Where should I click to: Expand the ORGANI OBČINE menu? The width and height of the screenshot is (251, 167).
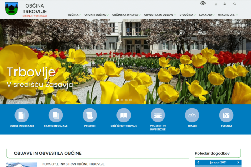pos(96,15)
